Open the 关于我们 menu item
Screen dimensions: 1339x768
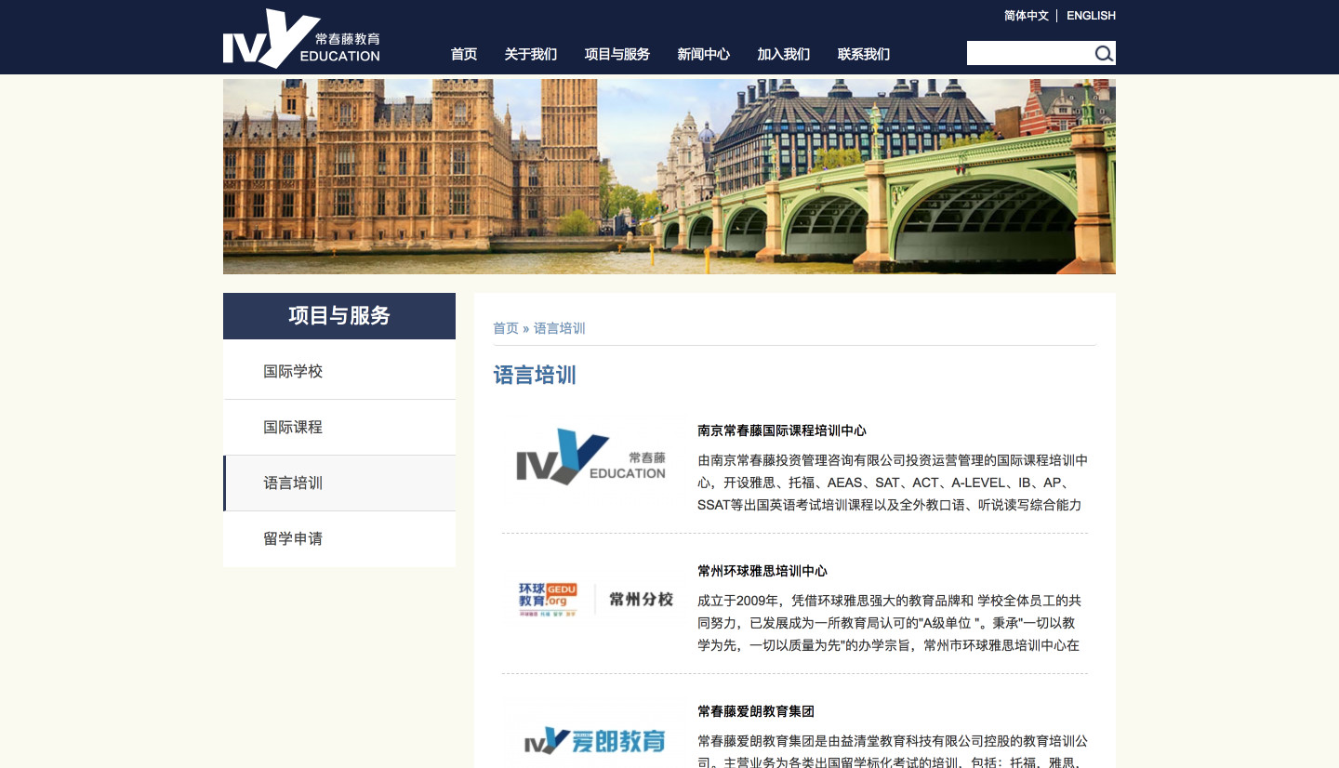coord(531,54)
